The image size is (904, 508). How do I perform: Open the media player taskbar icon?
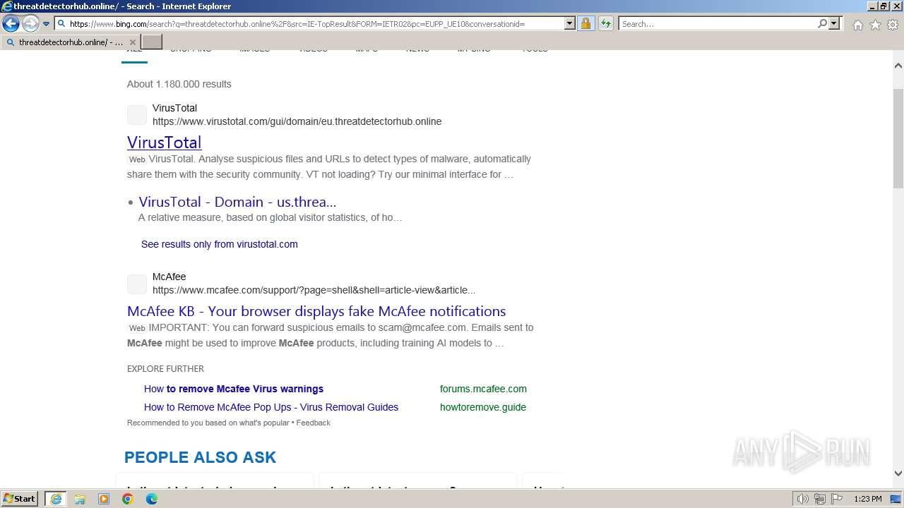[x=104, y=499]
